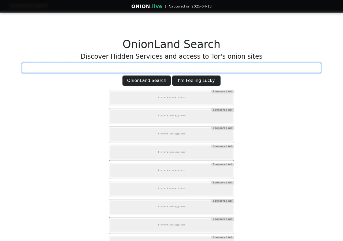Screen dimensions: 343x241
Task: Open the last visible sponsored ad banner
Action: [171, 225]
